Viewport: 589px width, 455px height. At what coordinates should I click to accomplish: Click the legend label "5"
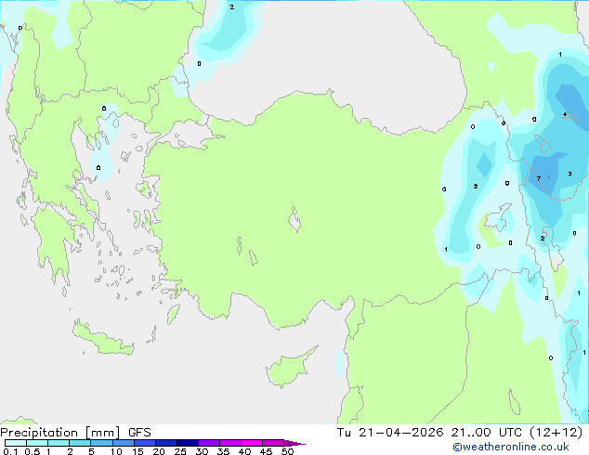pos(91,451)
